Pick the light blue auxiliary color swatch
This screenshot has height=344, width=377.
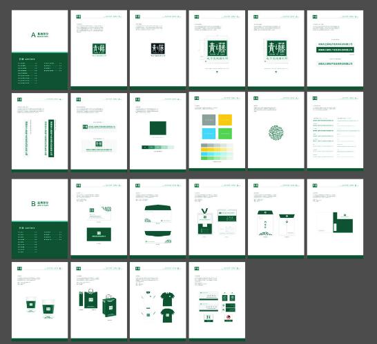click(209, 134)
